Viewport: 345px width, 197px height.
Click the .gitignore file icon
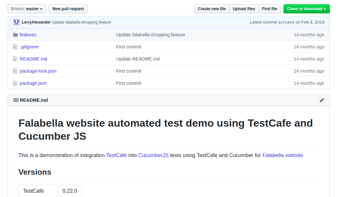15,47
